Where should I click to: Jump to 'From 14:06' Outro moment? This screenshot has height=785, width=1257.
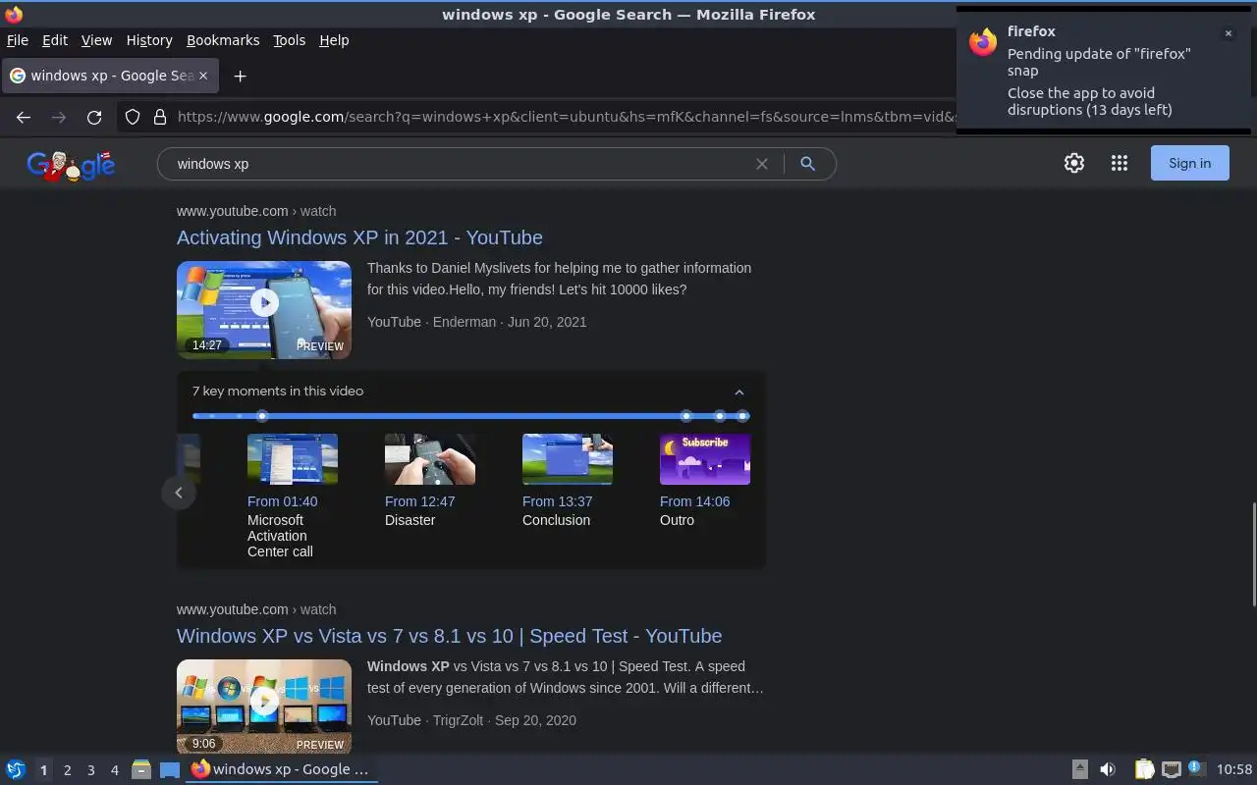click(x=694, y=501)
